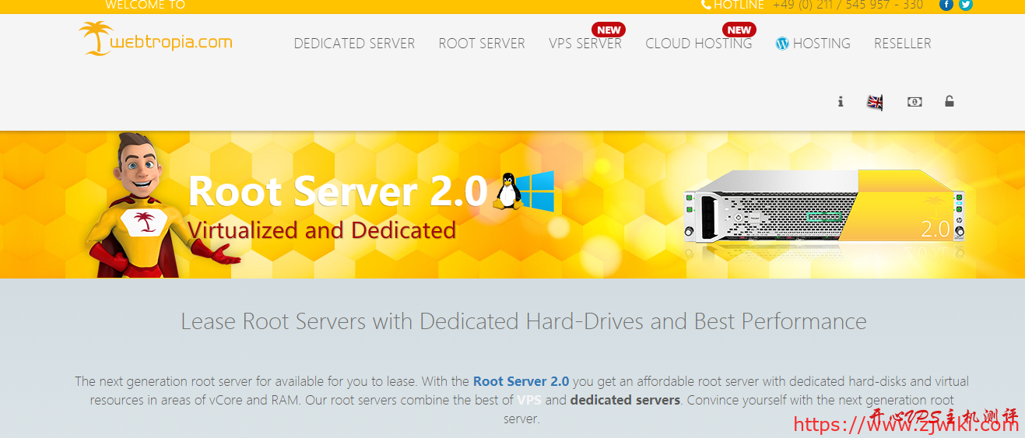Screen dimensions: 1025x438
Task: Open the Twitter profile icon
Action: (966, 5)
